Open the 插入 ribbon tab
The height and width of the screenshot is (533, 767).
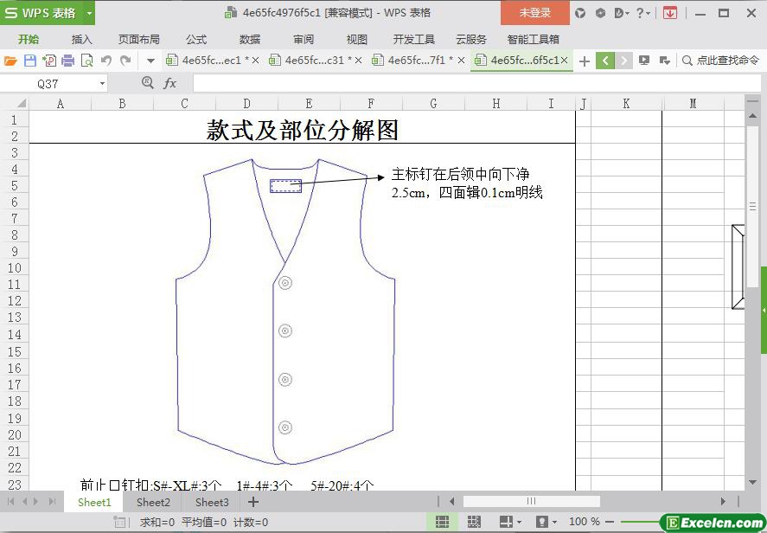tap(81, 39)
